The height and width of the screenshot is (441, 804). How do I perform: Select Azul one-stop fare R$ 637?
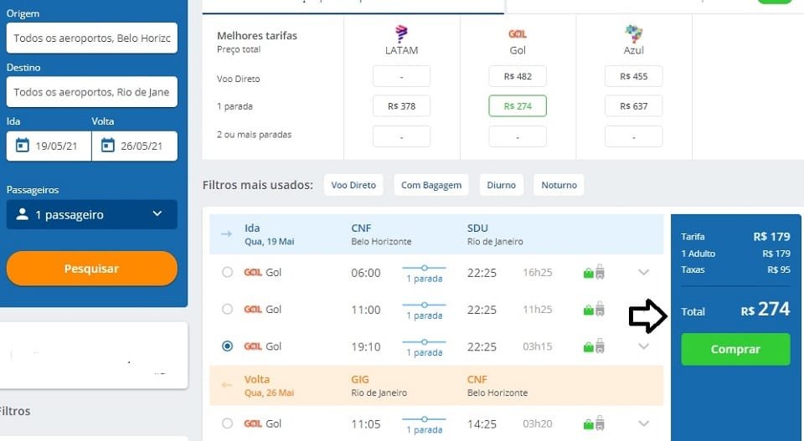(634, 106)
